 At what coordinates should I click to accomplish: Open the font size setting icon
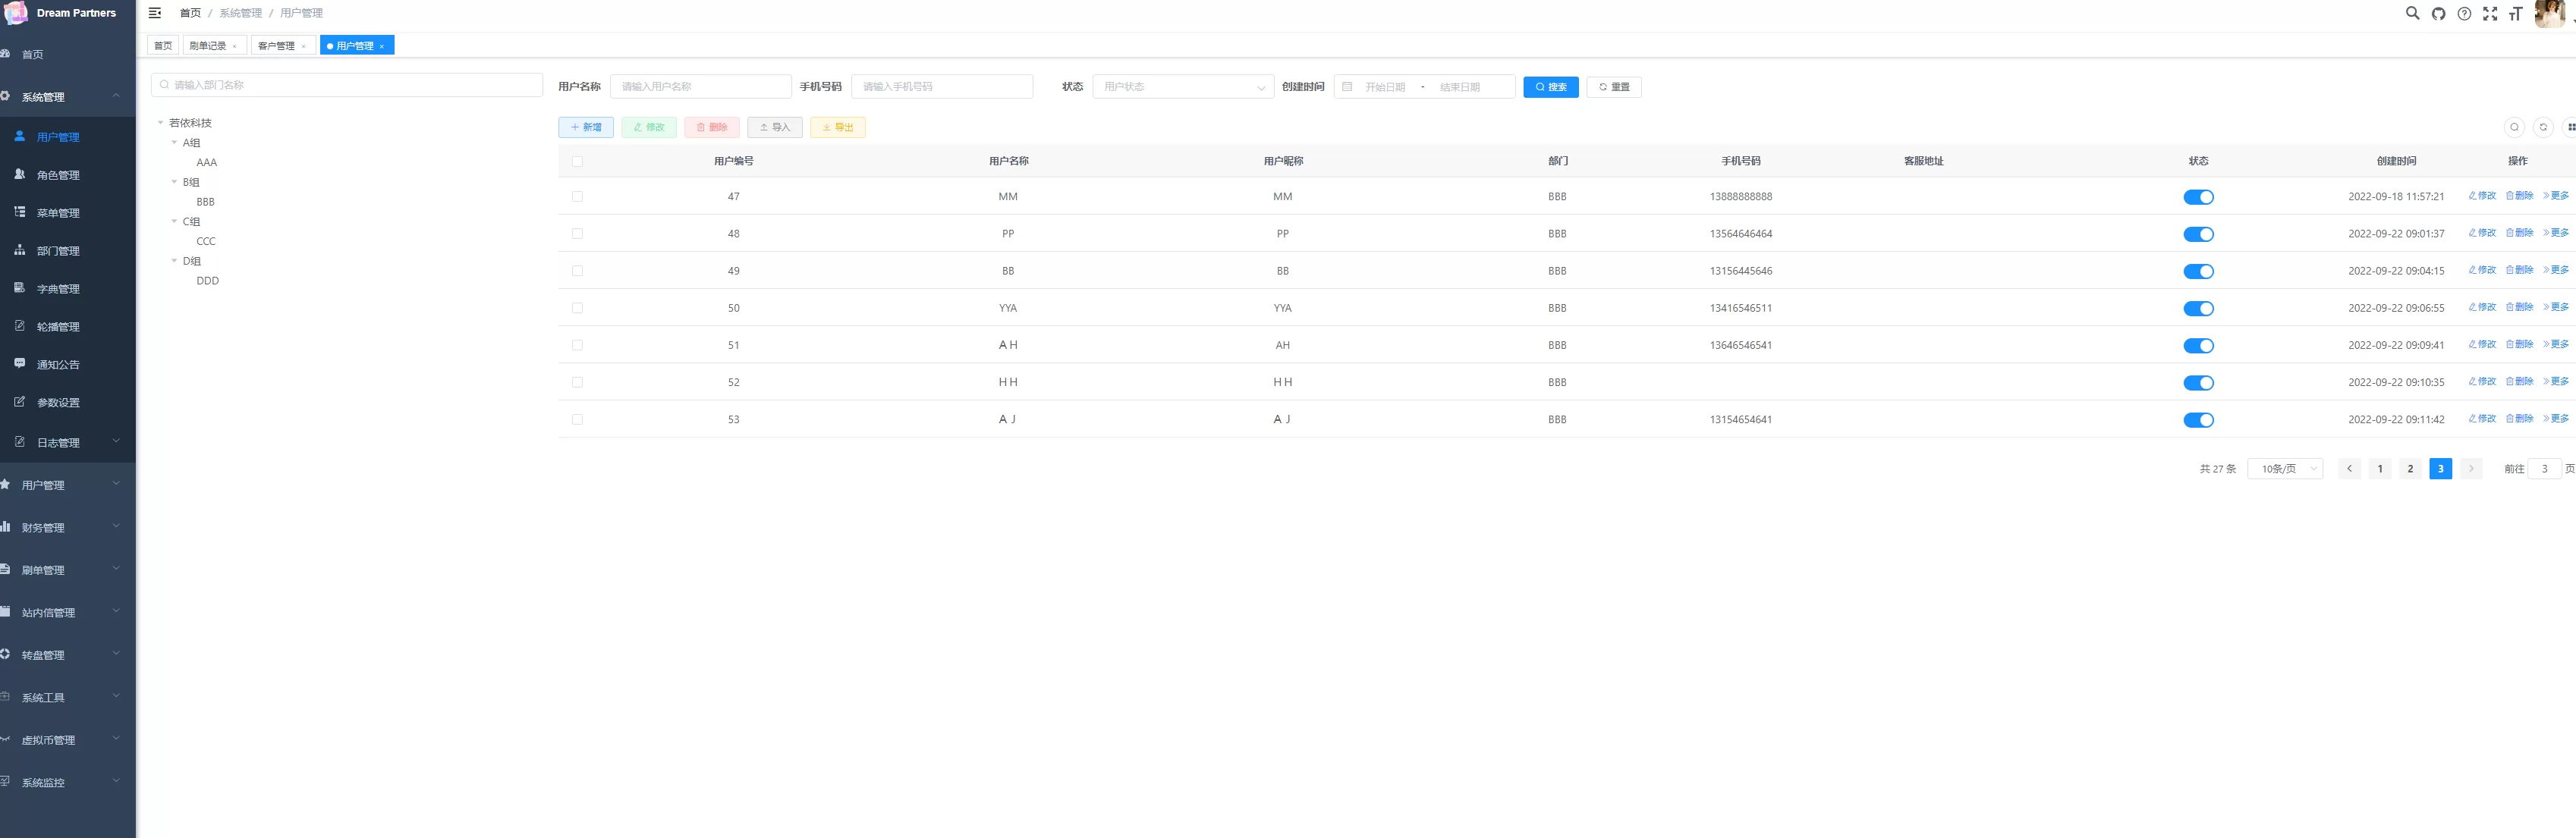pos(2515,13)
